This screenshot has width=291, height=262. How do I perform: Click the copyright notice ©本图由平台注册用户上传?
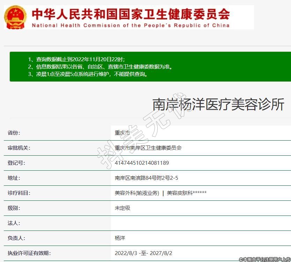point(264,259)
